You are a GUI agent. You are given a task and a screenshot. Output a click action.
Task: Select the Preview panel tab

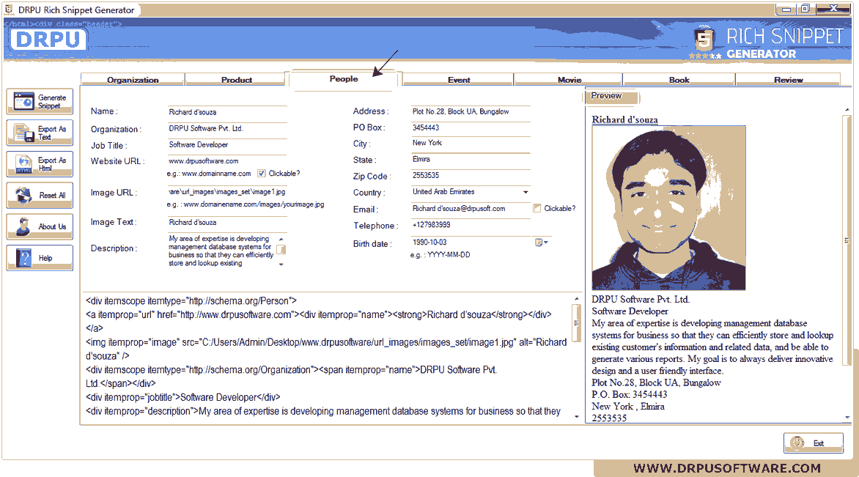(606, 96)
